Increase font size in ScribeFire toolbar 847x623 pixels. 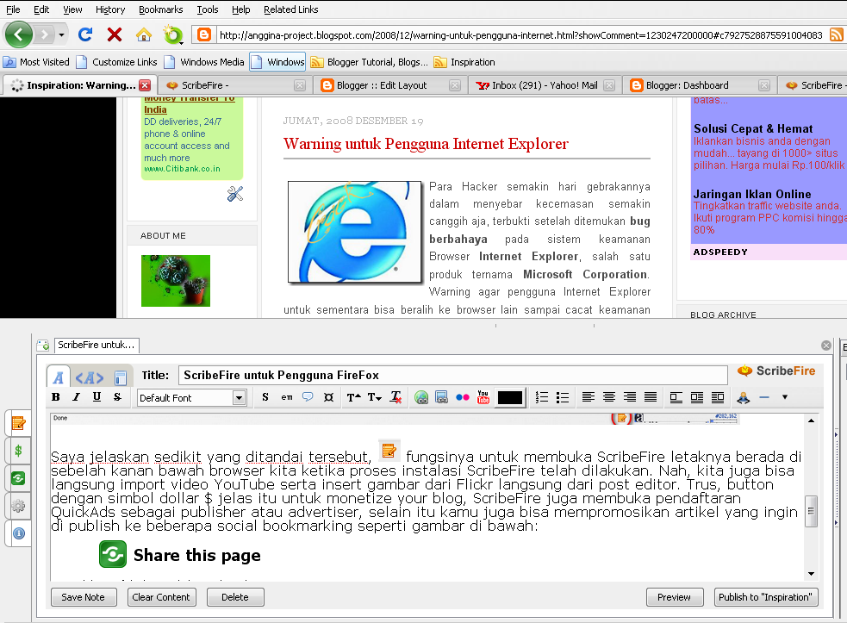[x=354, y=398]
